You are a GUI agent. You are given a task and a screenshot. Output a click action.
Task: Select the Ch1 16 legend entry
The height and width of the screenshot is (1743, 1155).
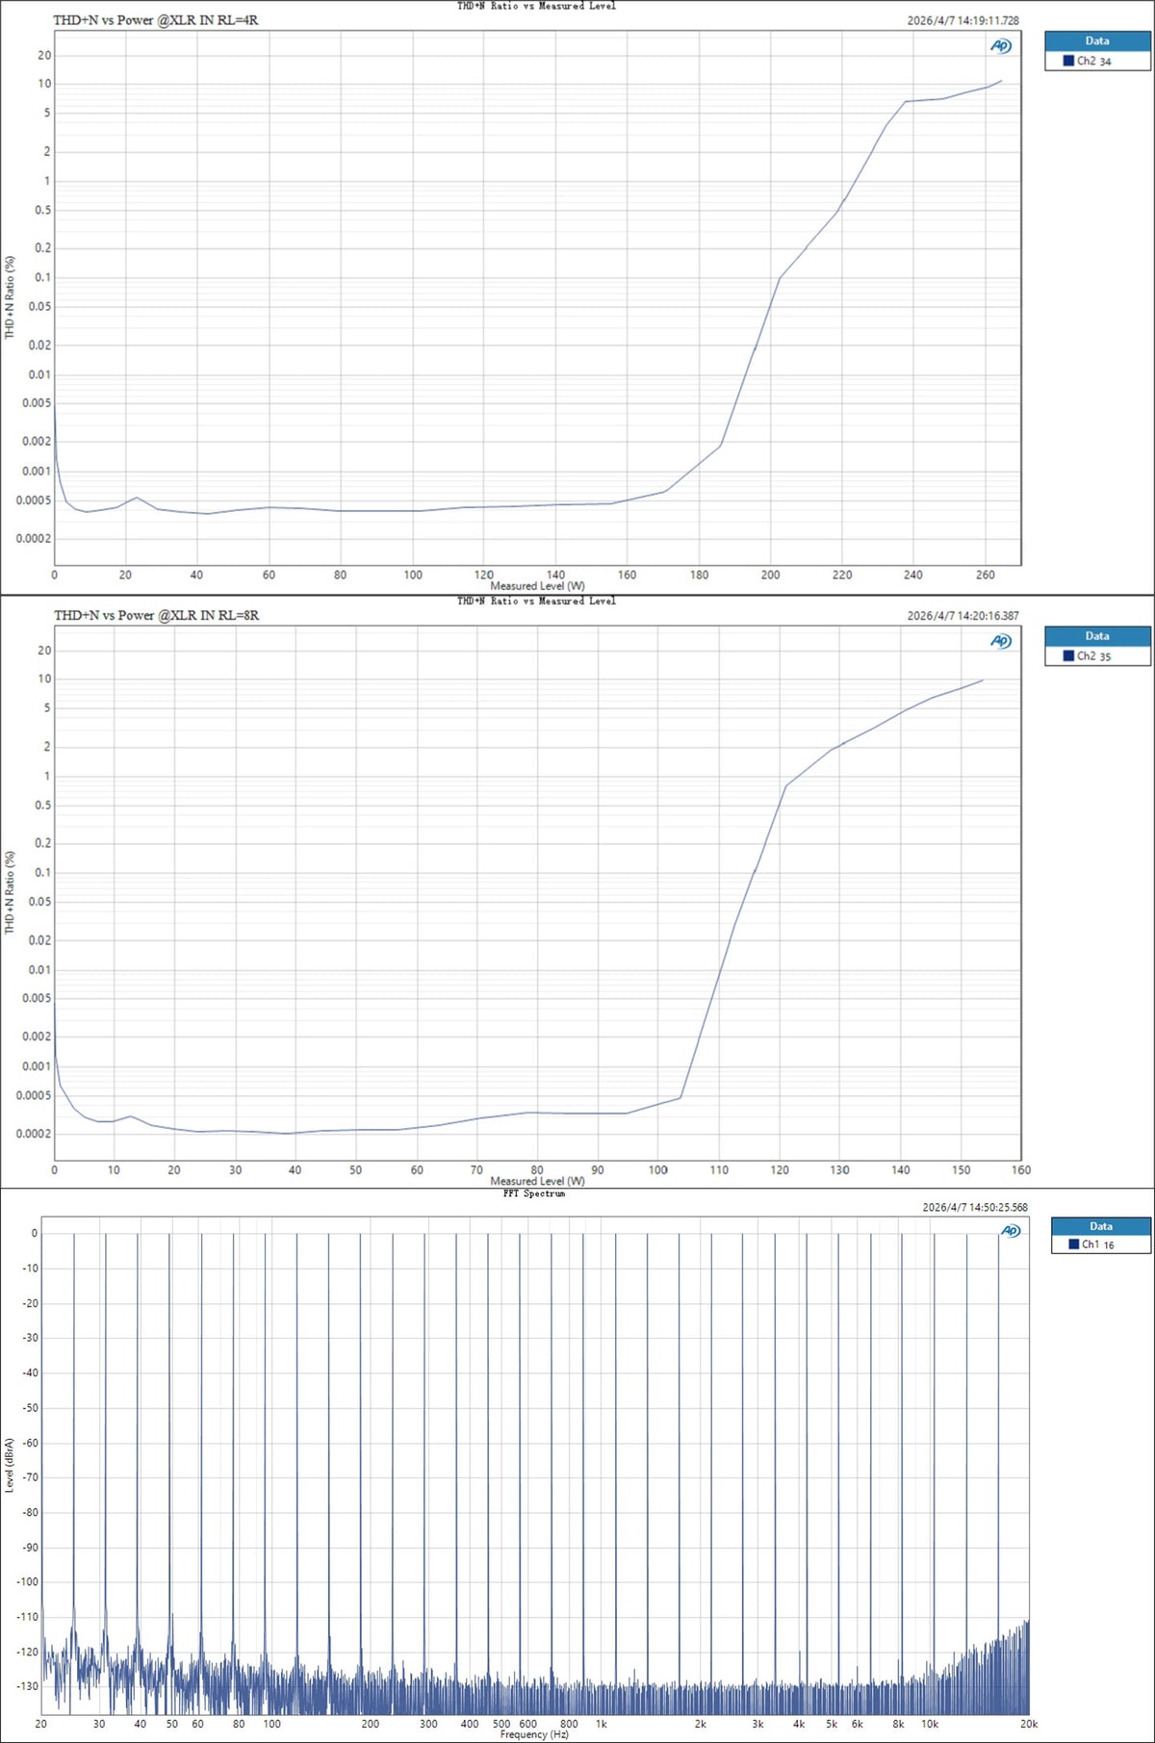tap(1101, 1244)
